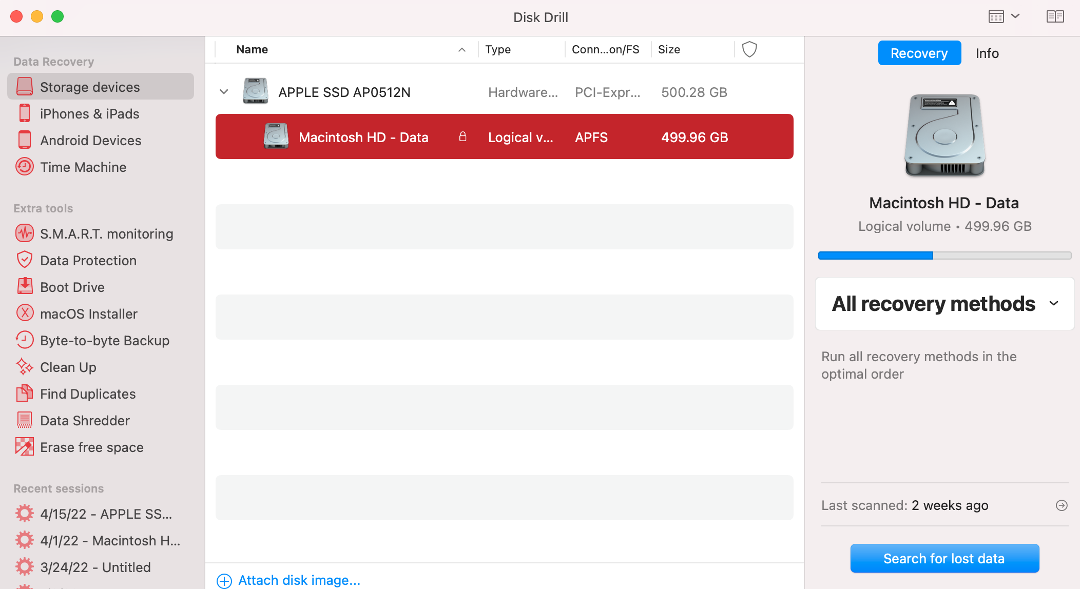Select the Data Protection tool
Screen dimensions: 1080x589
point(87,260)
